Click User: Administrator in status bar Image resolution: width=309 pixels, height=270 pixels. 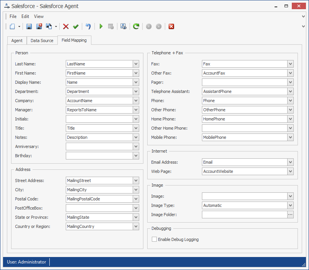tap(26, 262)
